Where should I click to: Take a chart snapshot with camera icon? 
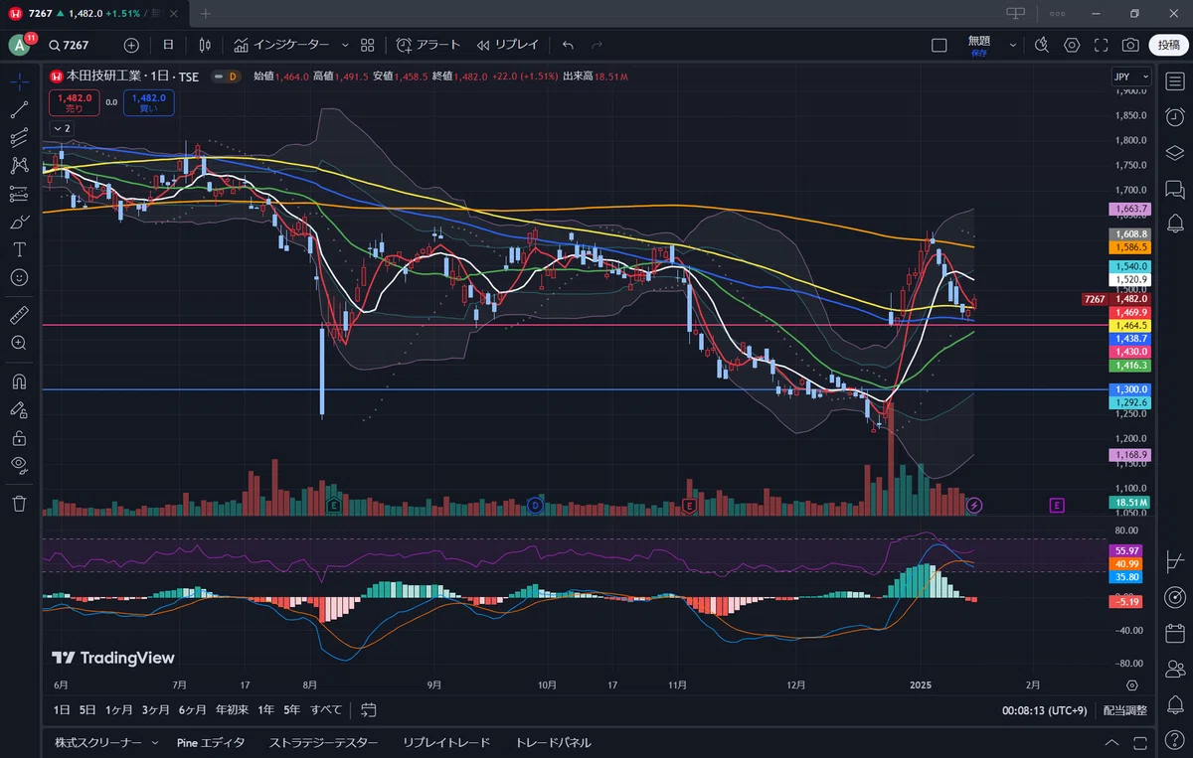[1130, 45]
